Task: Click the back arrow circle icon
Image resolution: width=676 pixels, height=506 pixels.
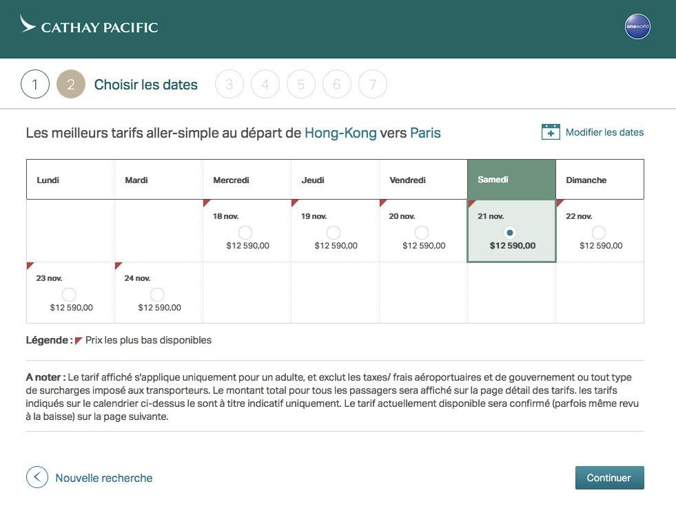Action: tap(37, 477)
